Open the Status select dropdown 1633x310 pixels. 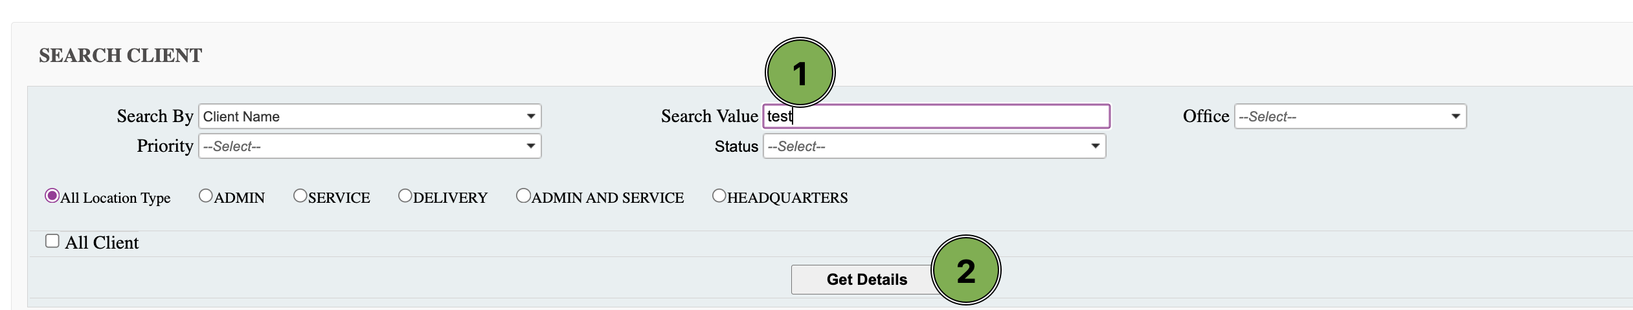(934, 146)
